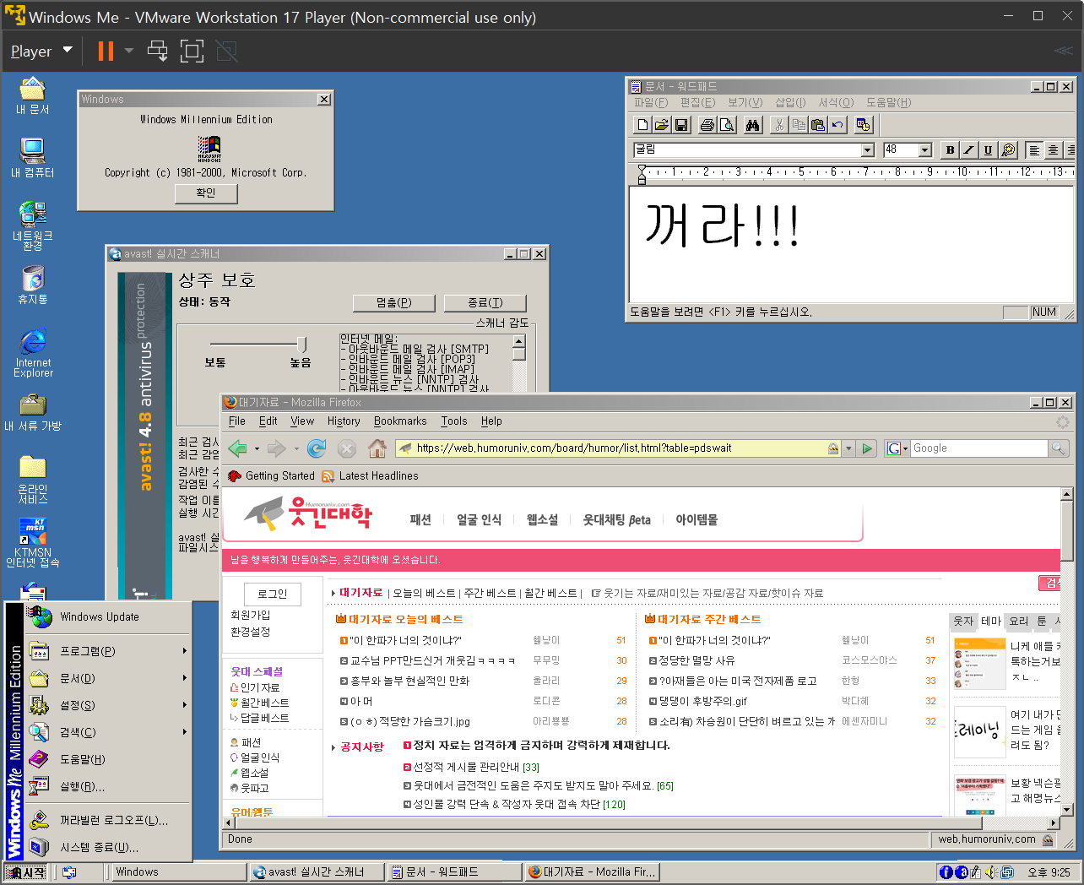Click the font color palette icon in WordPad

1008,150
